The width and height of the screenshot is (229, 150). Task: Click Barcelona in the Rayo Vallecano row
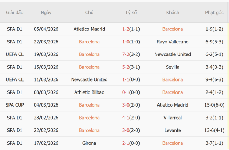pyautogui.click(x=89, y=42)
